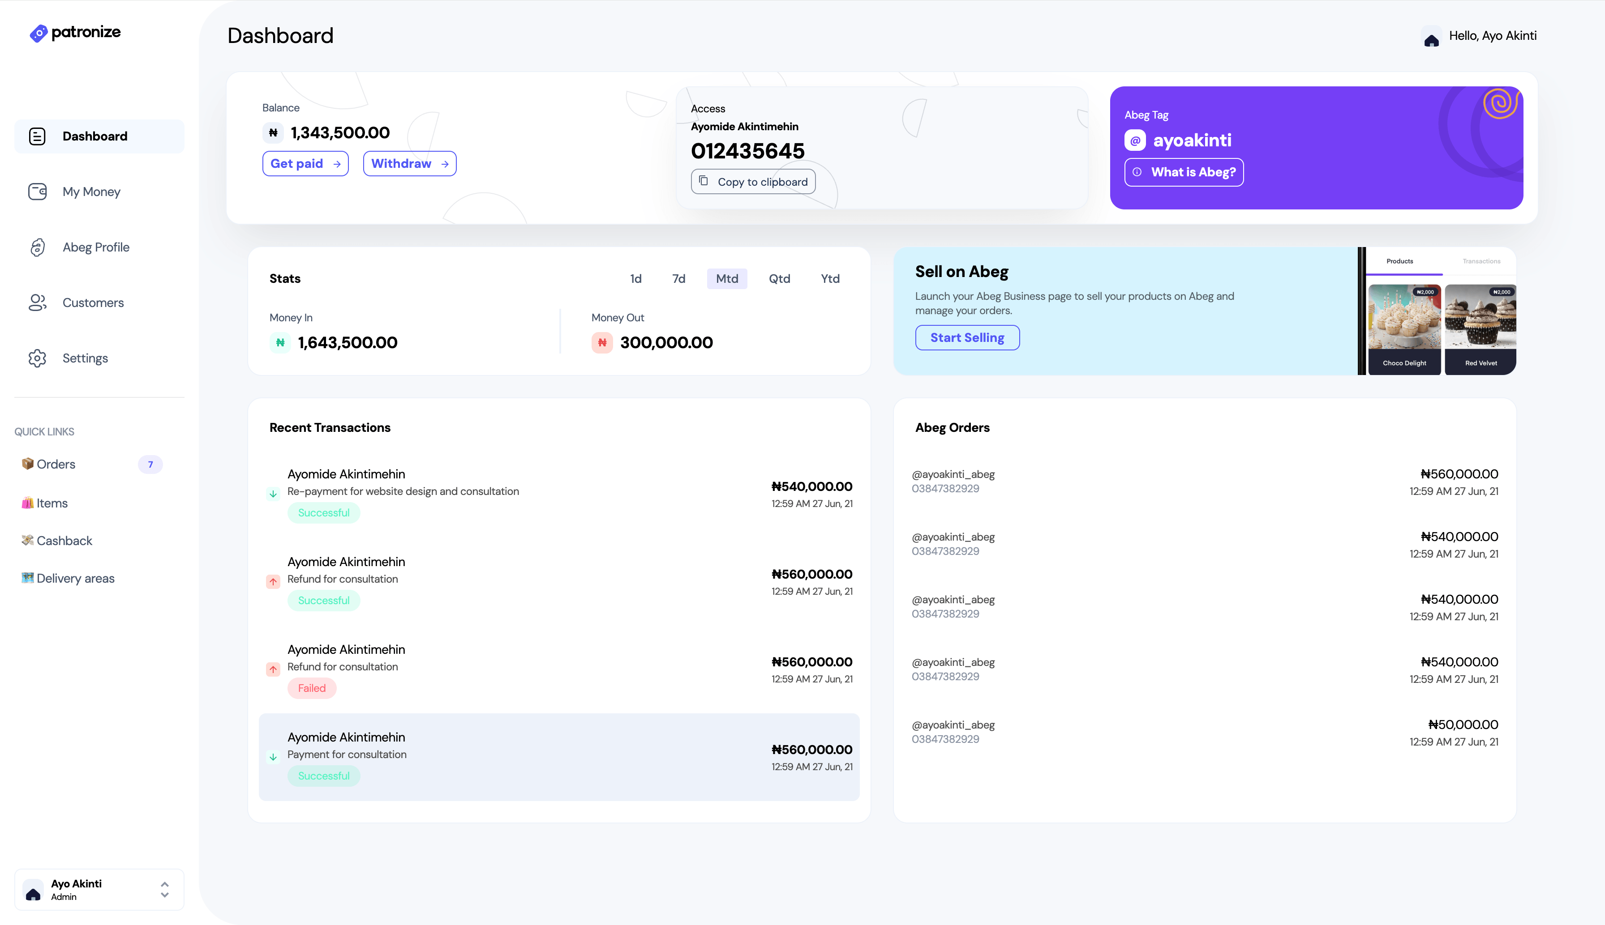Click the What is Abeg? button
Viewport: 1605px width, 925px height.
1184,172
